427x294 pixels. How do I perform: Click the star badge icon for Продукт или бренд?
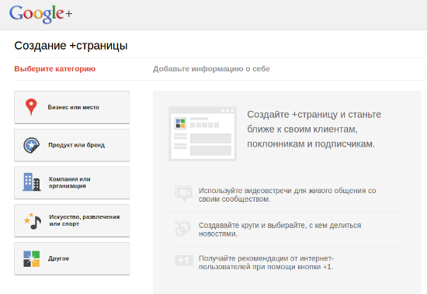click(x=31, y=145)
